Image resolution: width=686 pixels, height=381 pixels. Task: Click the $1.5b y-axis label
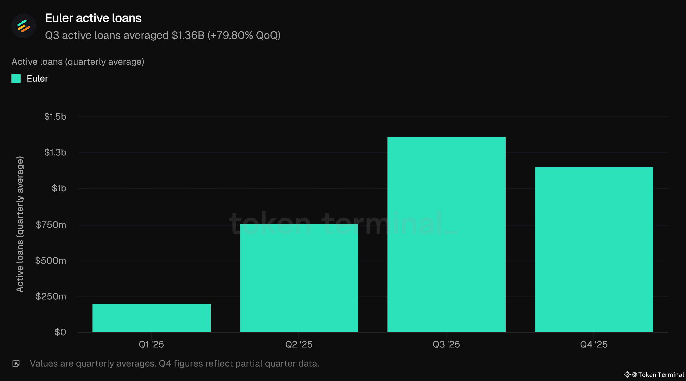(55, 117)
